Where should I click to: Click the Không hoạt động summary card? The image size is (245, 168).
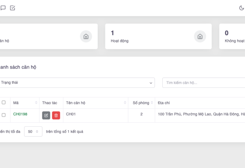pos(233,36)
